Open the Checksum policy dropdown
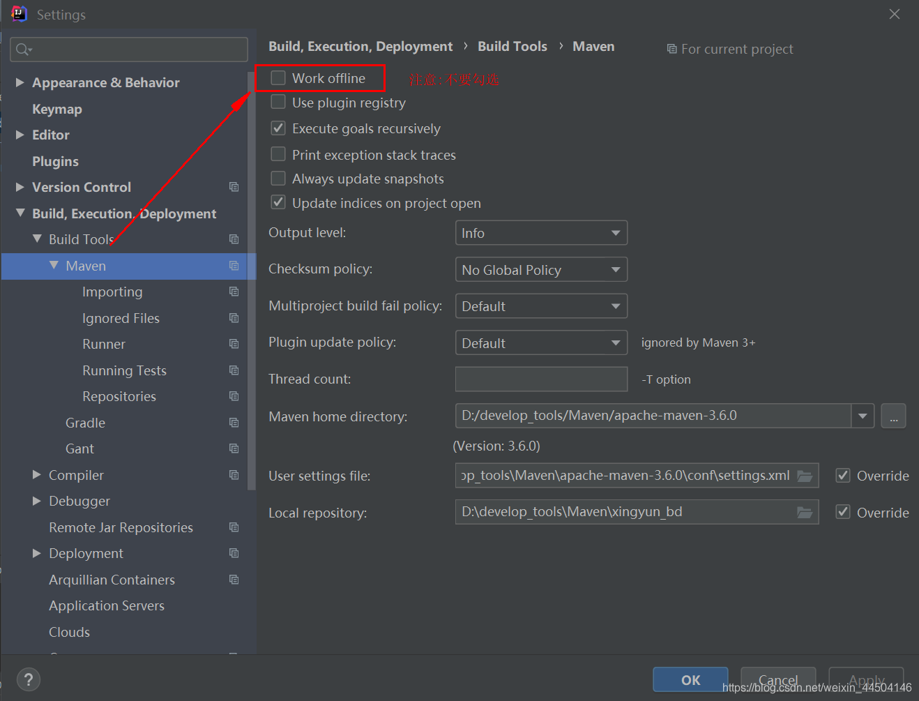This screenshot has width=919, height=701. pos(541,269)
